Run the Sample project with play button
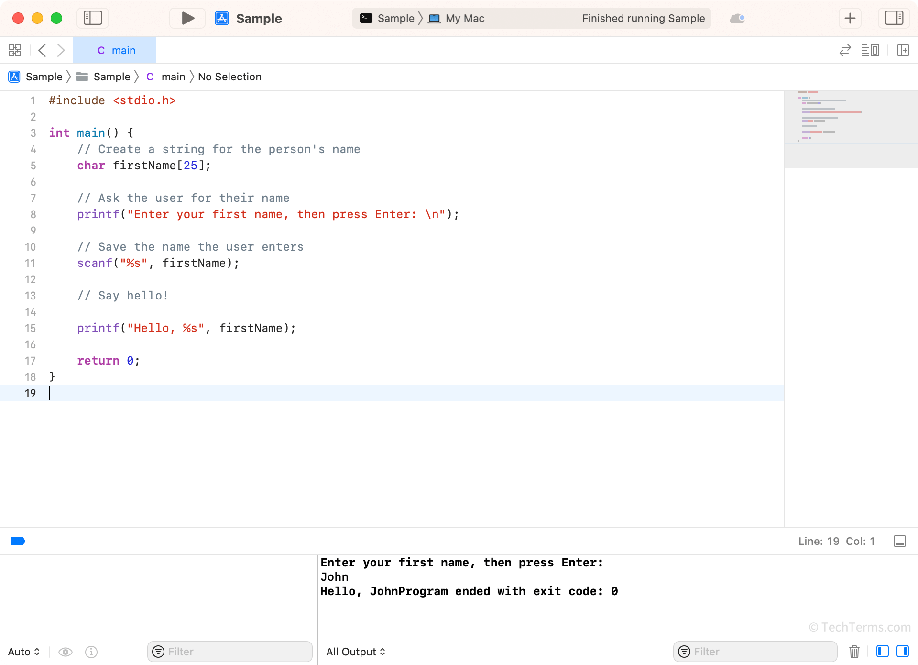Viewport: 918px width, 665px height. tap(188, 18)
